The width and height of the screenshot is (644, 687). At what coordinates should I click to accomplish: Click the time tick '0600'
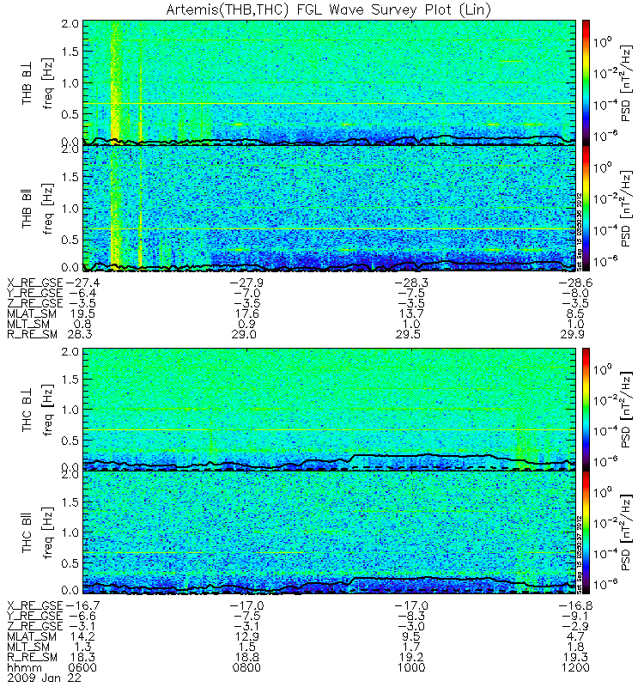[82, 668]
